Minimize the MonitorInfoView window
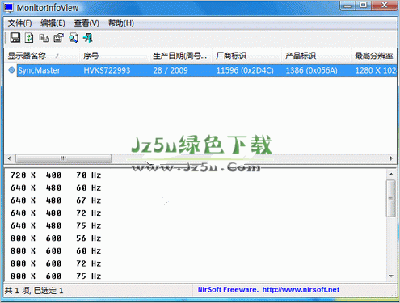400x303 pixels. tap(348, 5)
